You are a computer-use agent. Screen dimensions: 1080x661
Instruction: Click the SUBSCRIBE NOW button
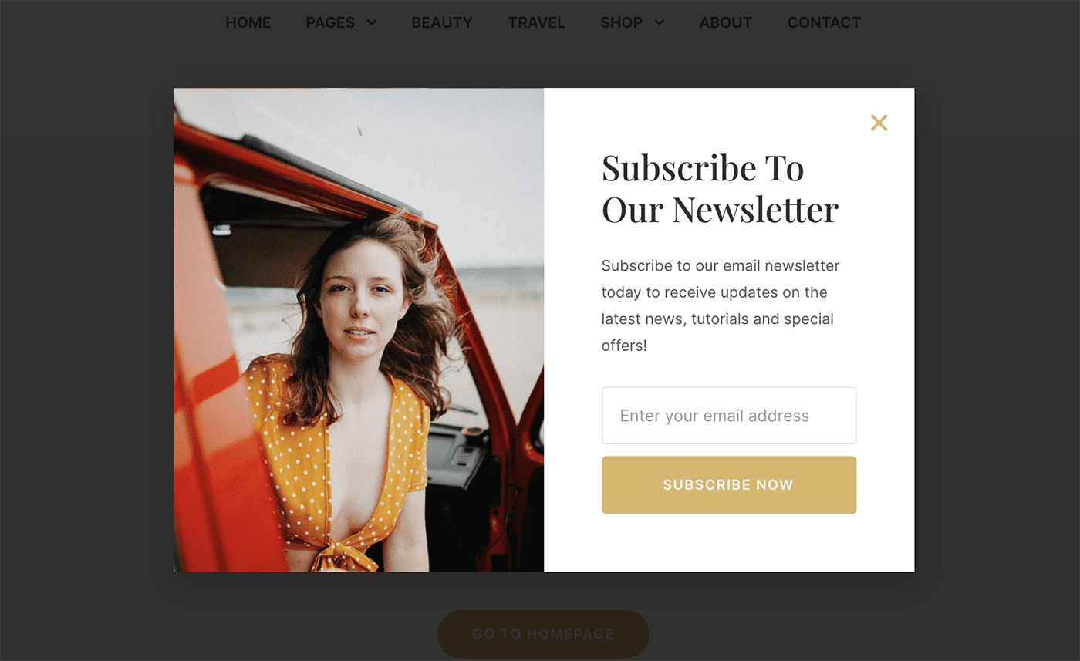[x=729, y=484]
